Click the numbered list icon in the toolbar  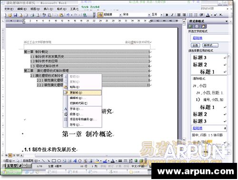click(191, 15)
